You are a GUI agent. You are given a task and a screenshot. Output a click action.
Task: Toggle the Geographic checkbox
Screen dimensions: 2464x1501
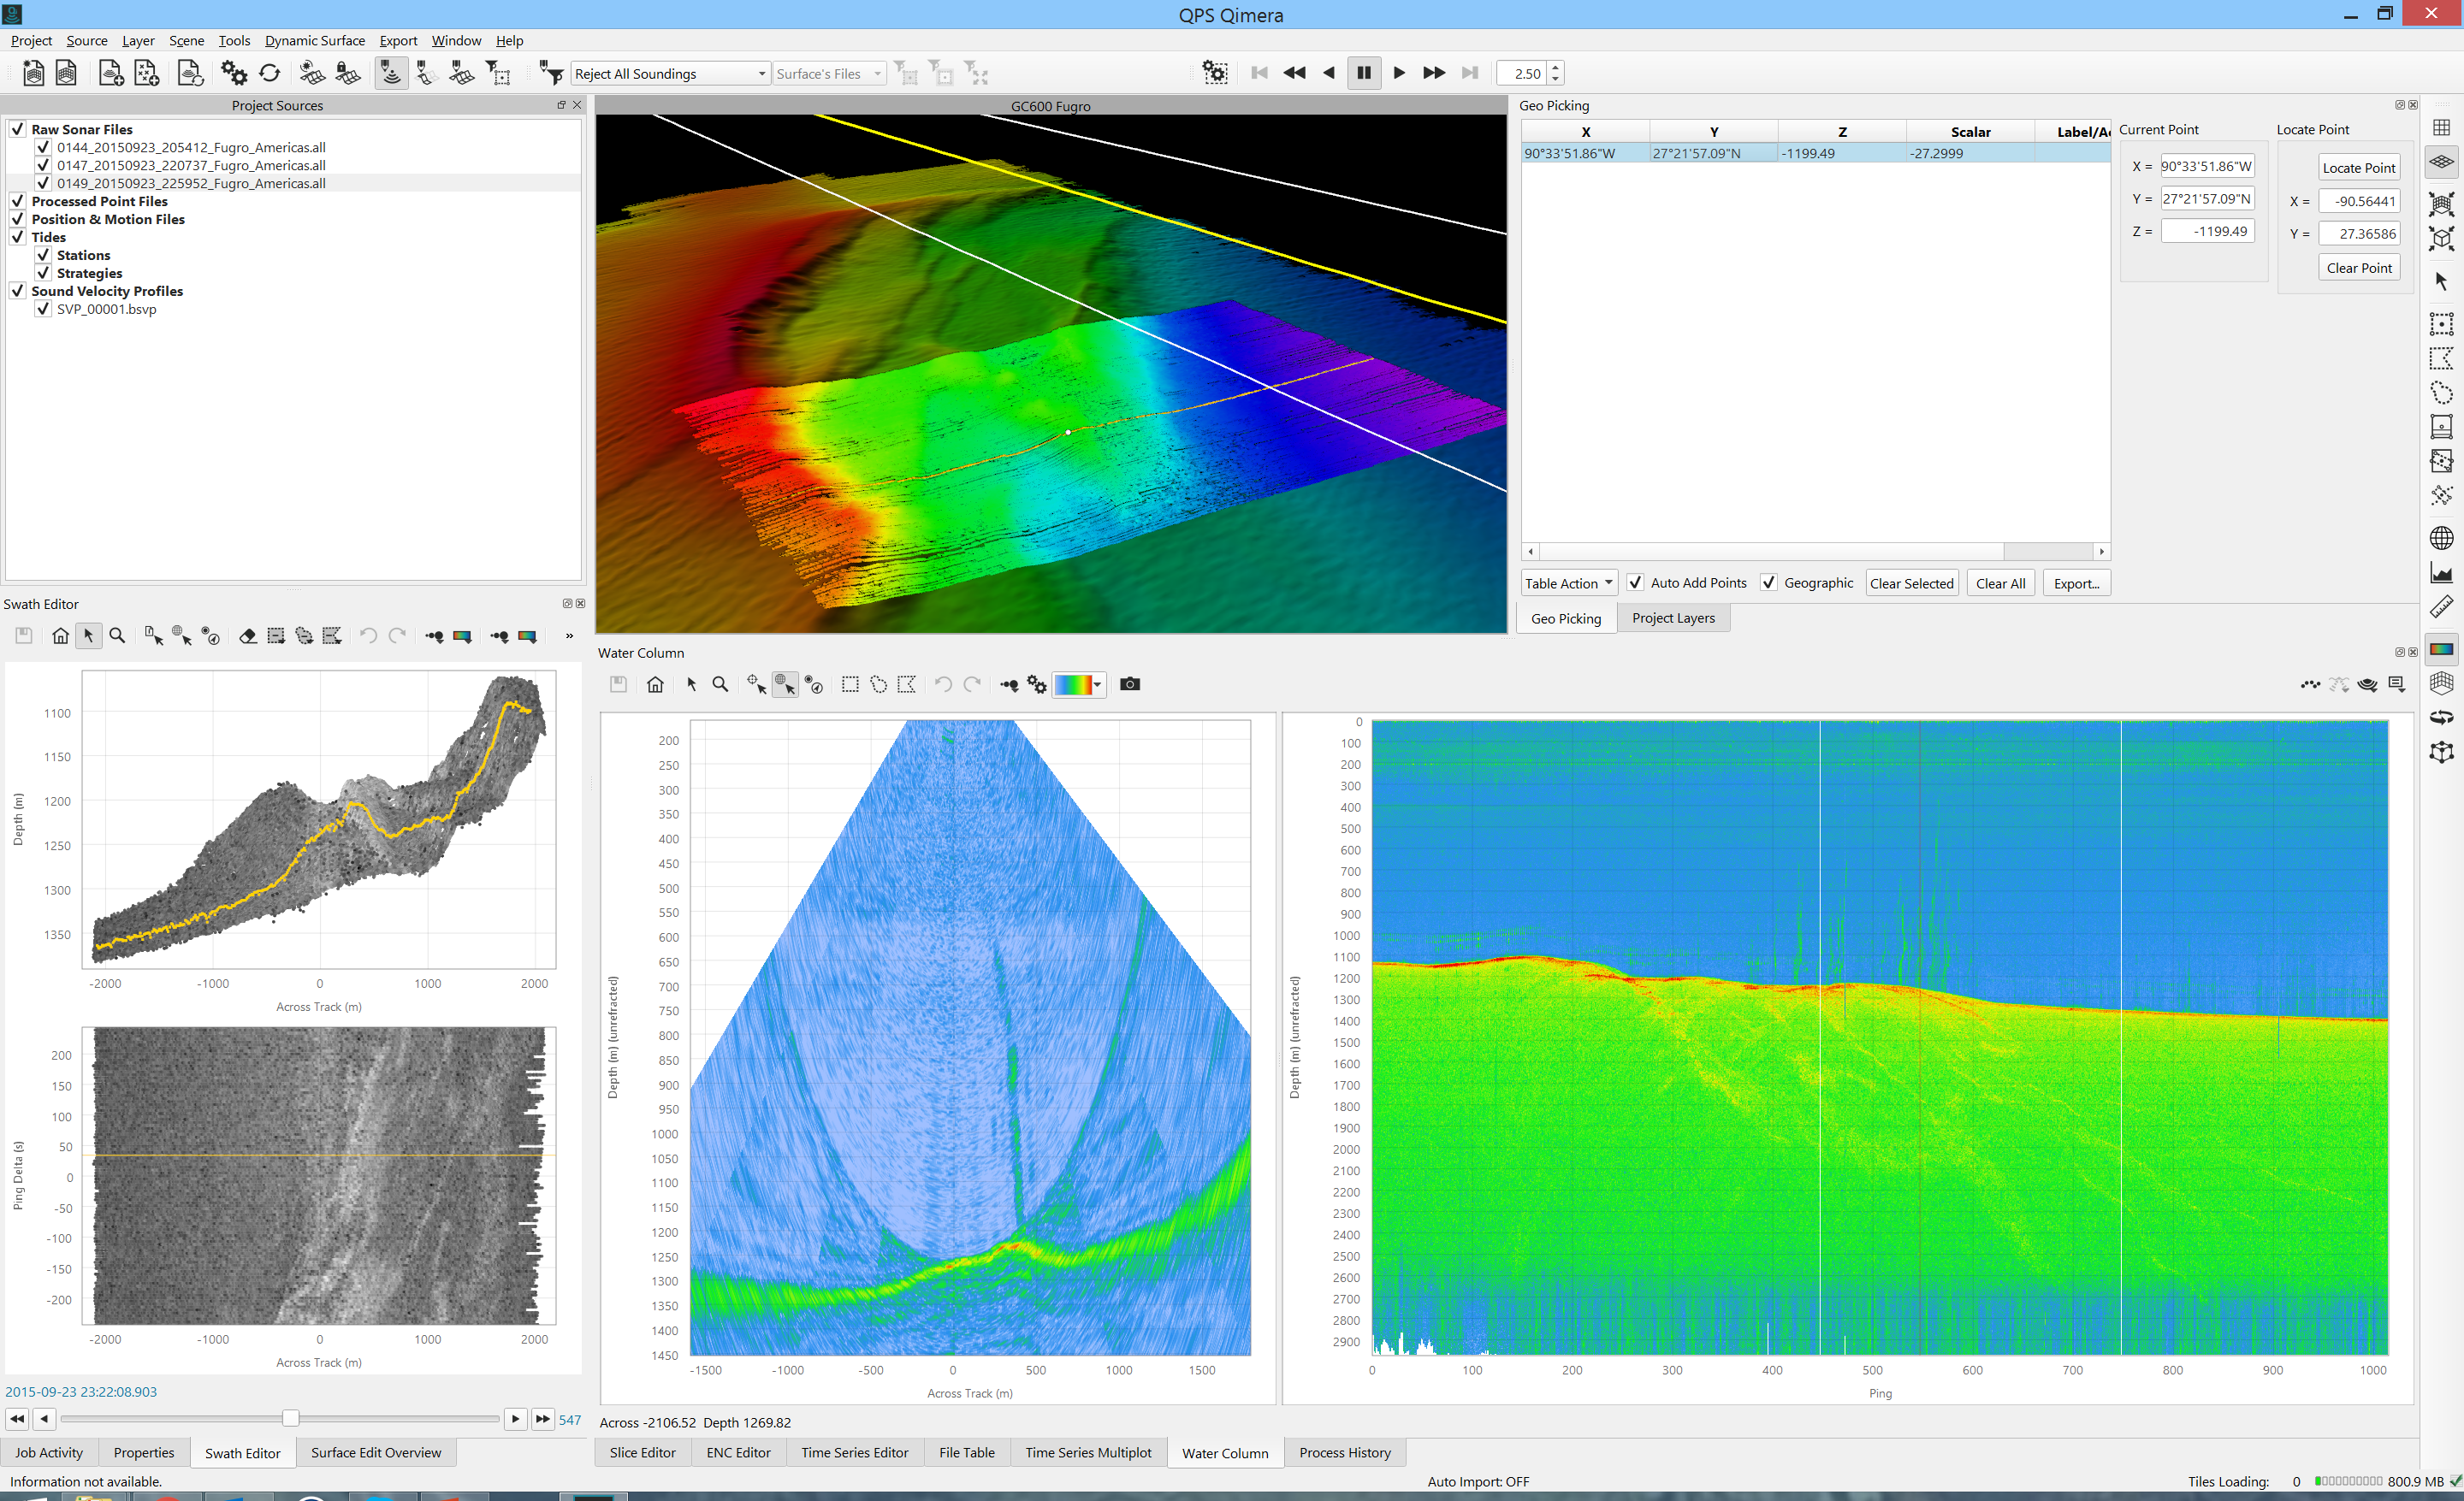point(1768,582)
